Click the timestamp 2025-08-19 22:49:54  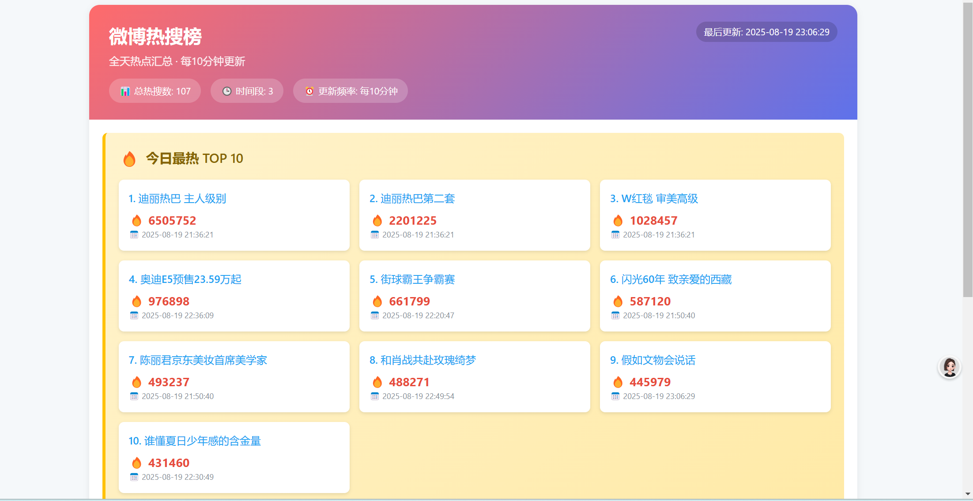coord(418,396)
